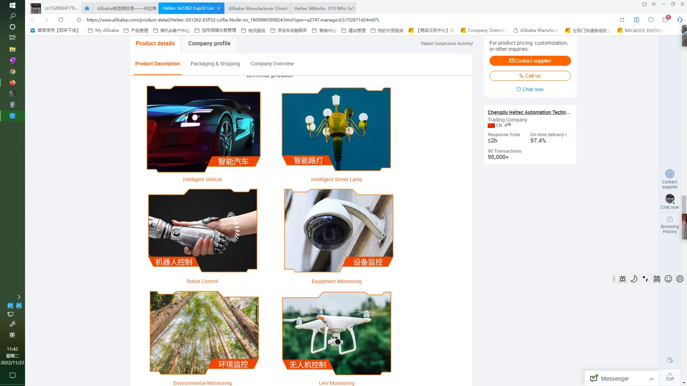Open mail icon with red badge
Viewport: 687px width, 386px height.
[x=665, y=20]
